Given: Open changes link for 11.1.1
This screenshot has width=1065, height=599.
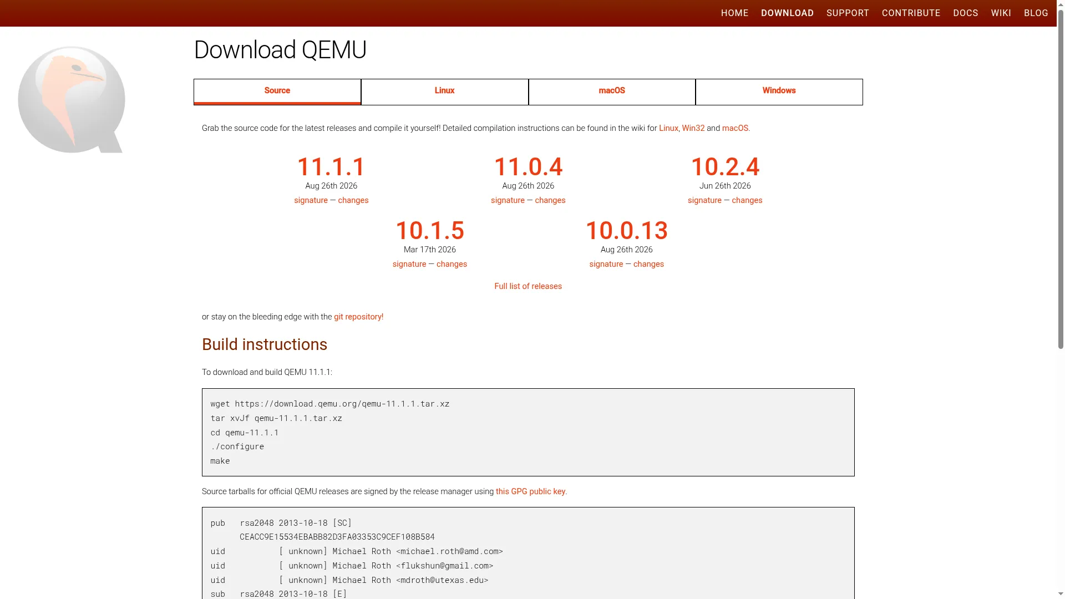Looking at the screenshot, I should pos(353,200).
